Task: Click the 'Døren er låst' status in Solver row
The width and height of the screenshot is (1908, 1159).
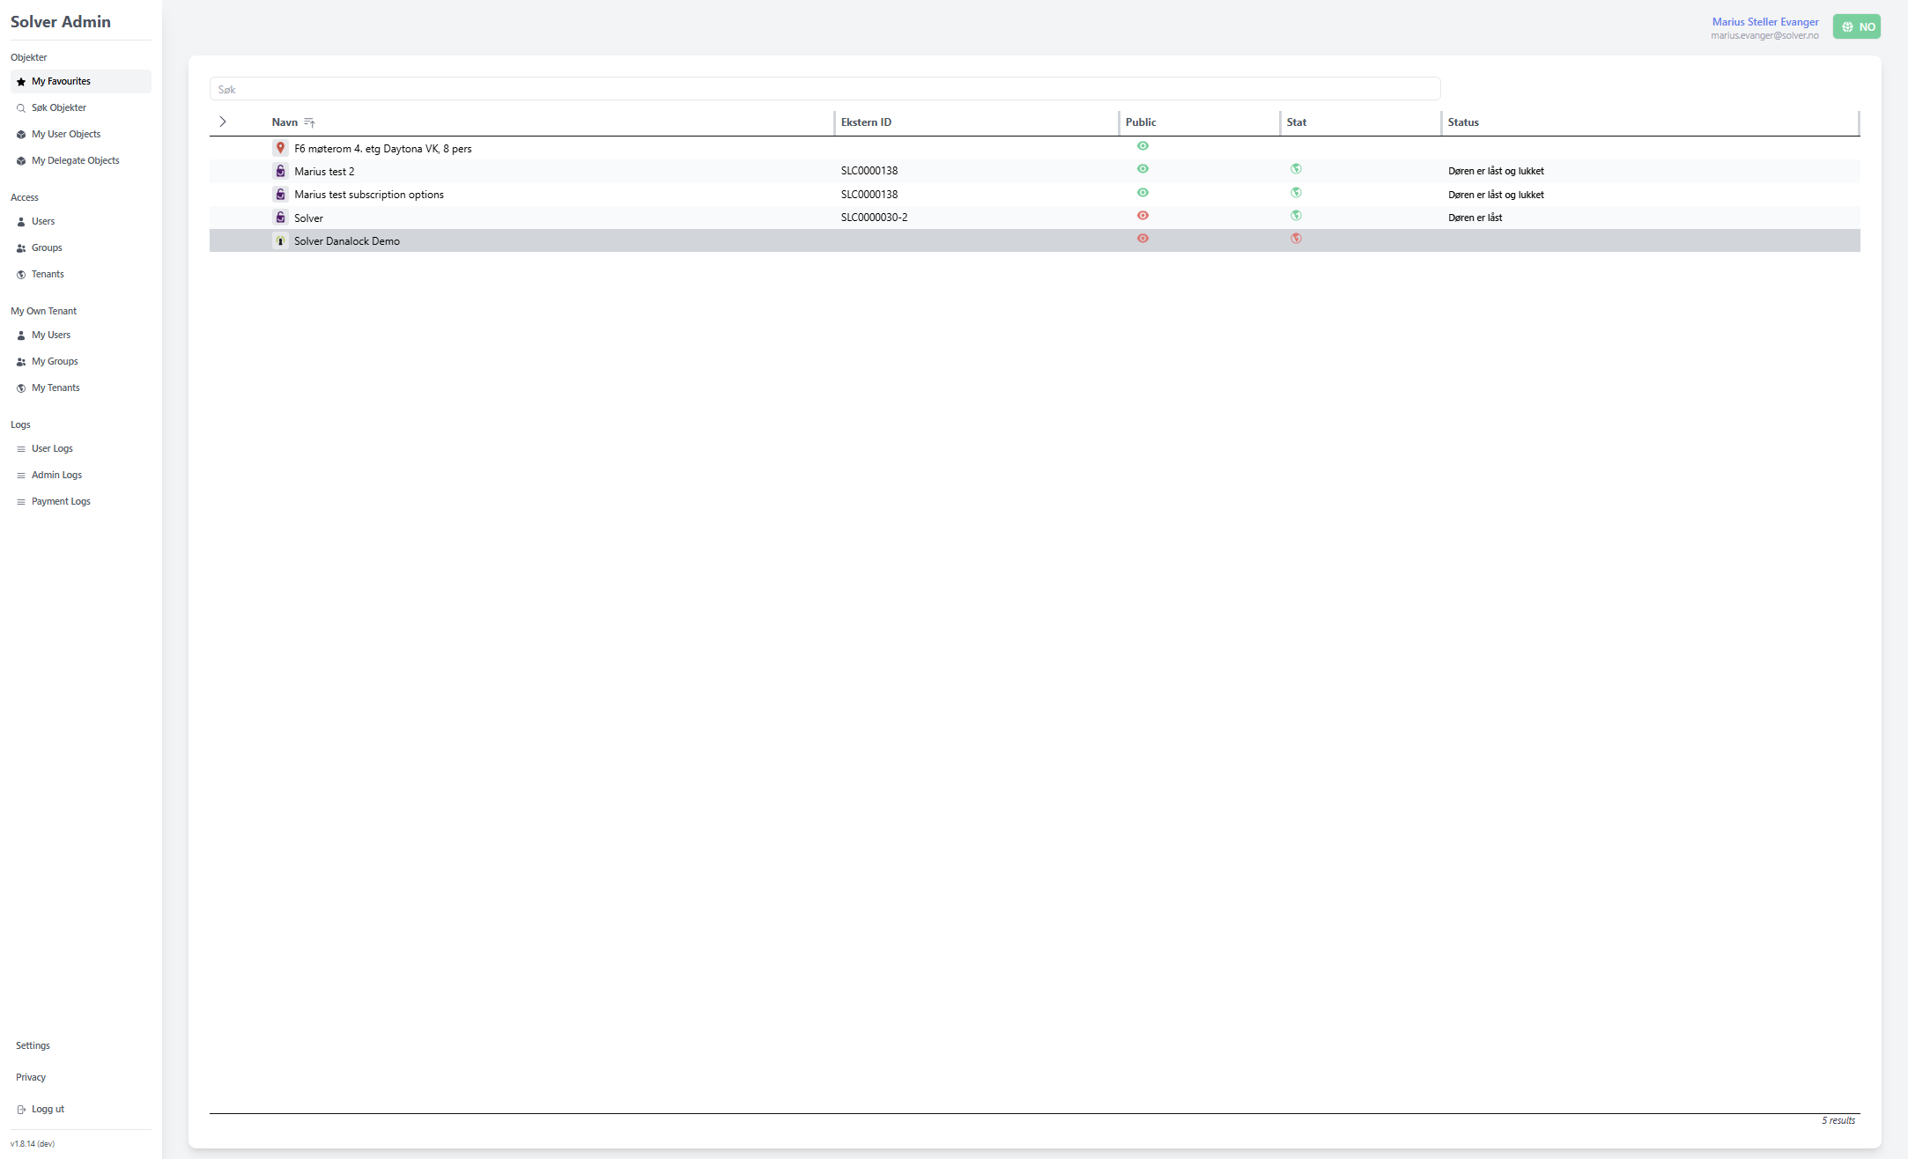Action: pos(1475,218)
